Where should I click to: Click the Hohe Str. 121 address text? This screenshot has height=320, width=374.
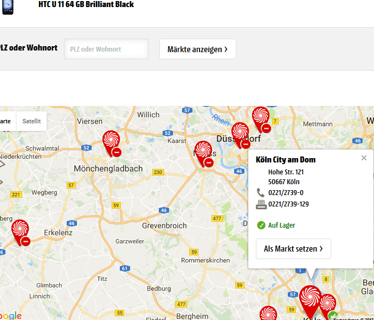pos(286,172)
